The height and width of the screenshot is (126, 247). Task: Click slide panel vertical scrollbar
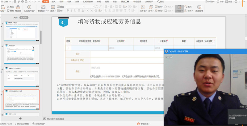point(41,37)
